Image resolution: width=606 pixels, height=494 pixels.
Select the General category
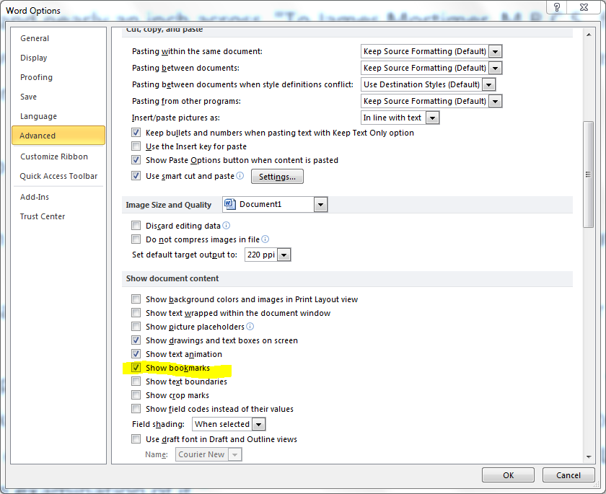click(35, 38)
